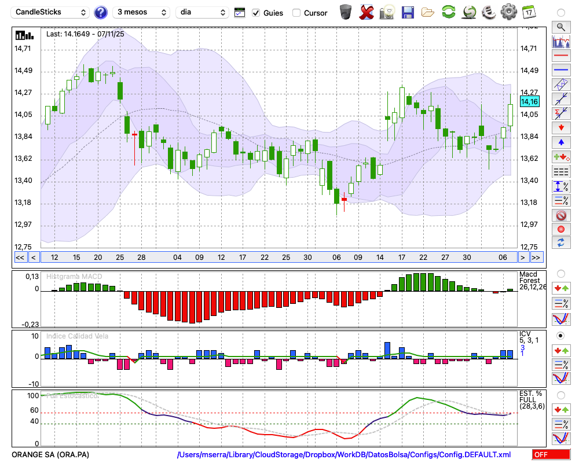Uncheck the Guies checkbox
This screenshot has height=463, width=579.
(256, 13)
